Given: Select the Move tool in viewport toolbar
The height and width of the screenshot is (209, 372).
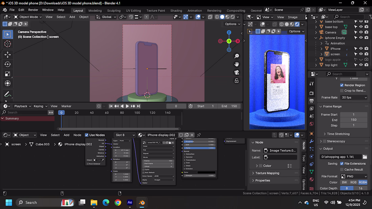Looking at the screenshot, I should [7, 54].
